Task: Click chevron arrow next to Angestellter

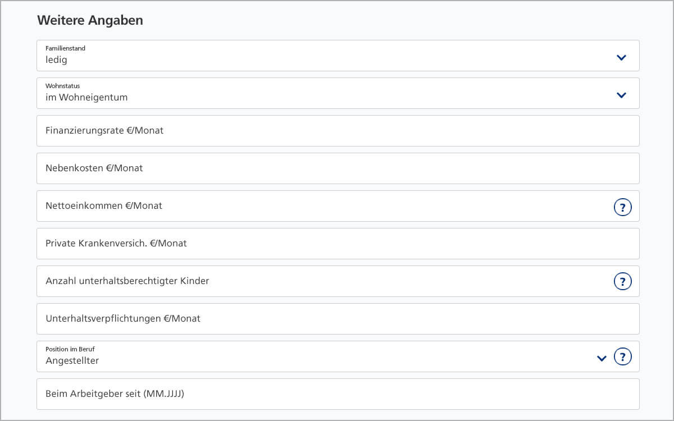Action: [602, 358]
